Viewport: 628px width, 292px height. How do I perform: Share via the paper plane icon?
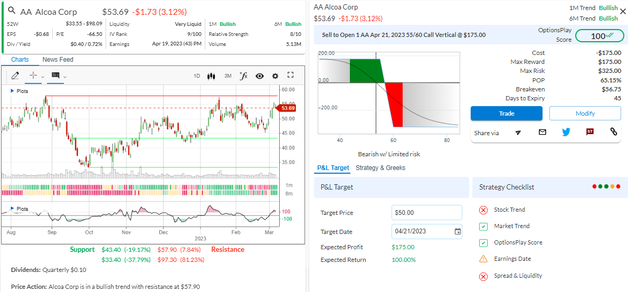518,133
